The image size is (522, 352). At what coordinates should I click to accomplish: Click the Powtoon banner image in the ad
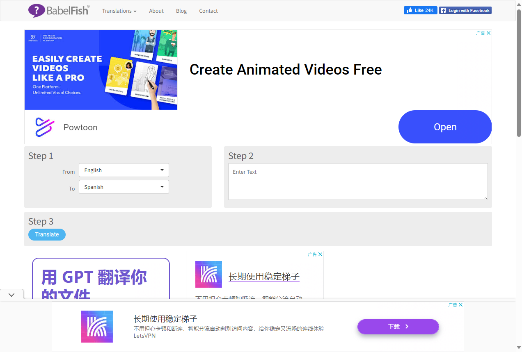101,70
